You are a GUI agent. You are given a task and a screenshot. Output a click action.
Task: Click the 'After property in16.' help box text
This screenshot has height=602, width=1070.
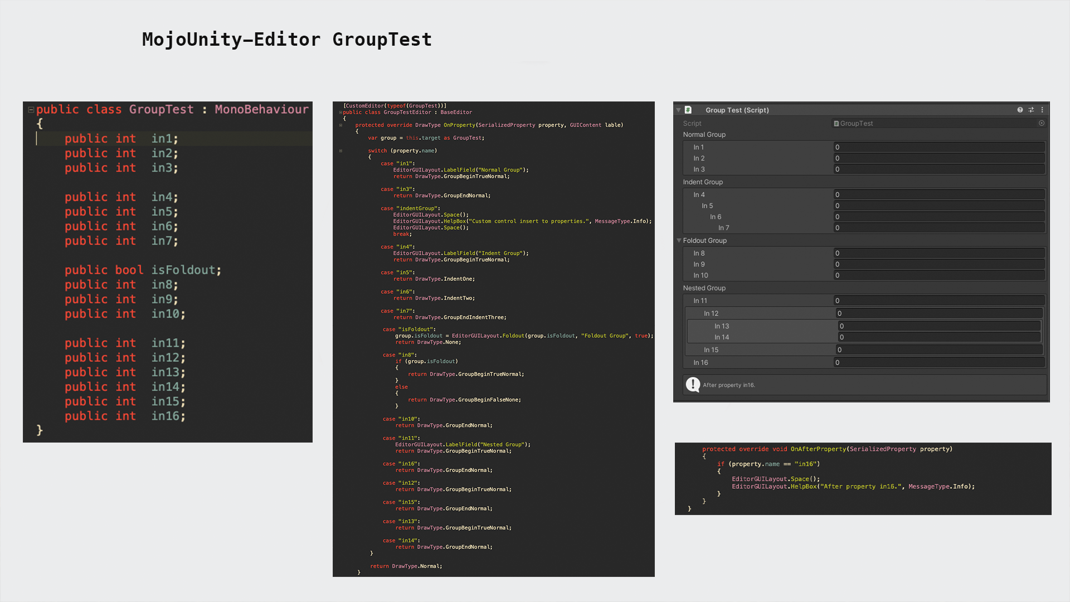pyautogui.click(x=729, y=385)
